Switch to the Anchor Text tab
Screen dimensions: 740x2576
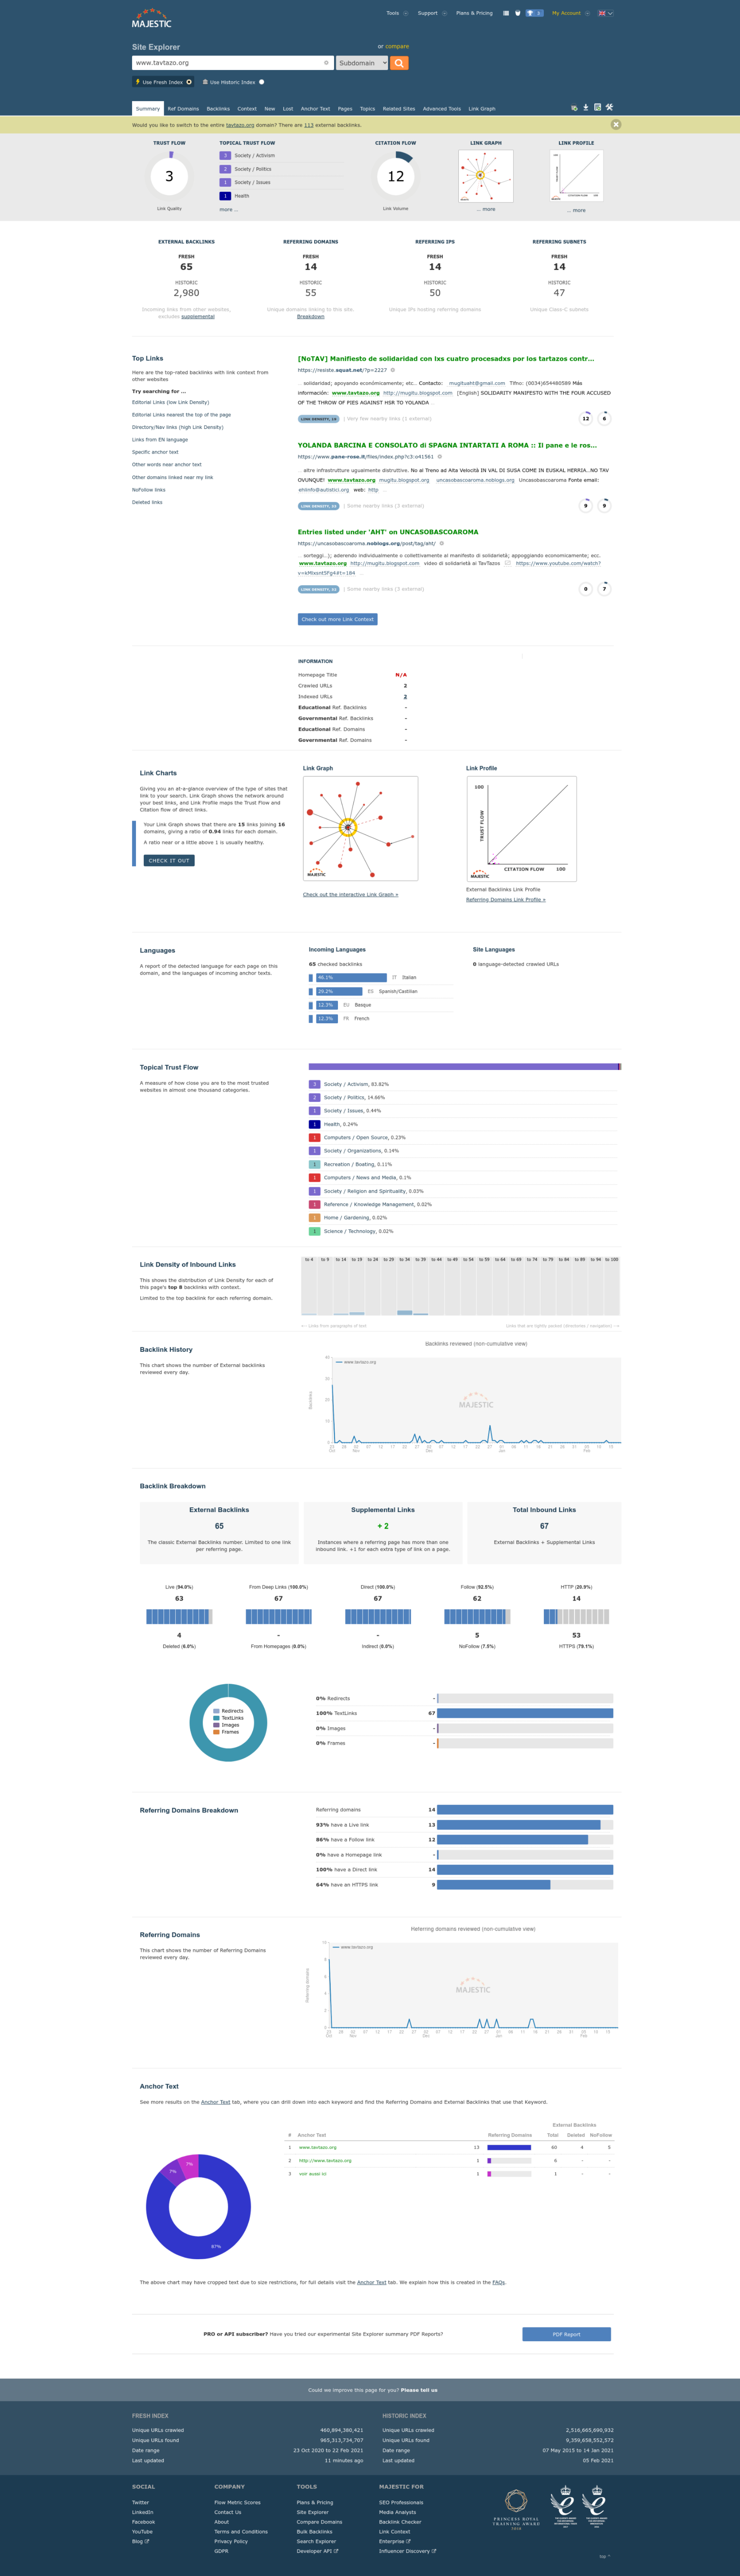[x=315, y=109]
